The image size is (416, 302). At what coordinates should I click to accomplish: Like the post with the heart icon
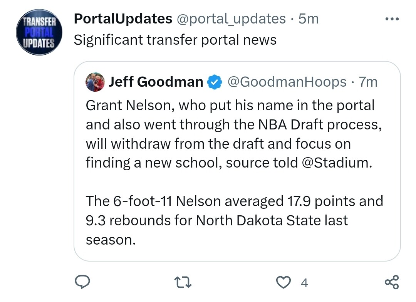point(284,282)
